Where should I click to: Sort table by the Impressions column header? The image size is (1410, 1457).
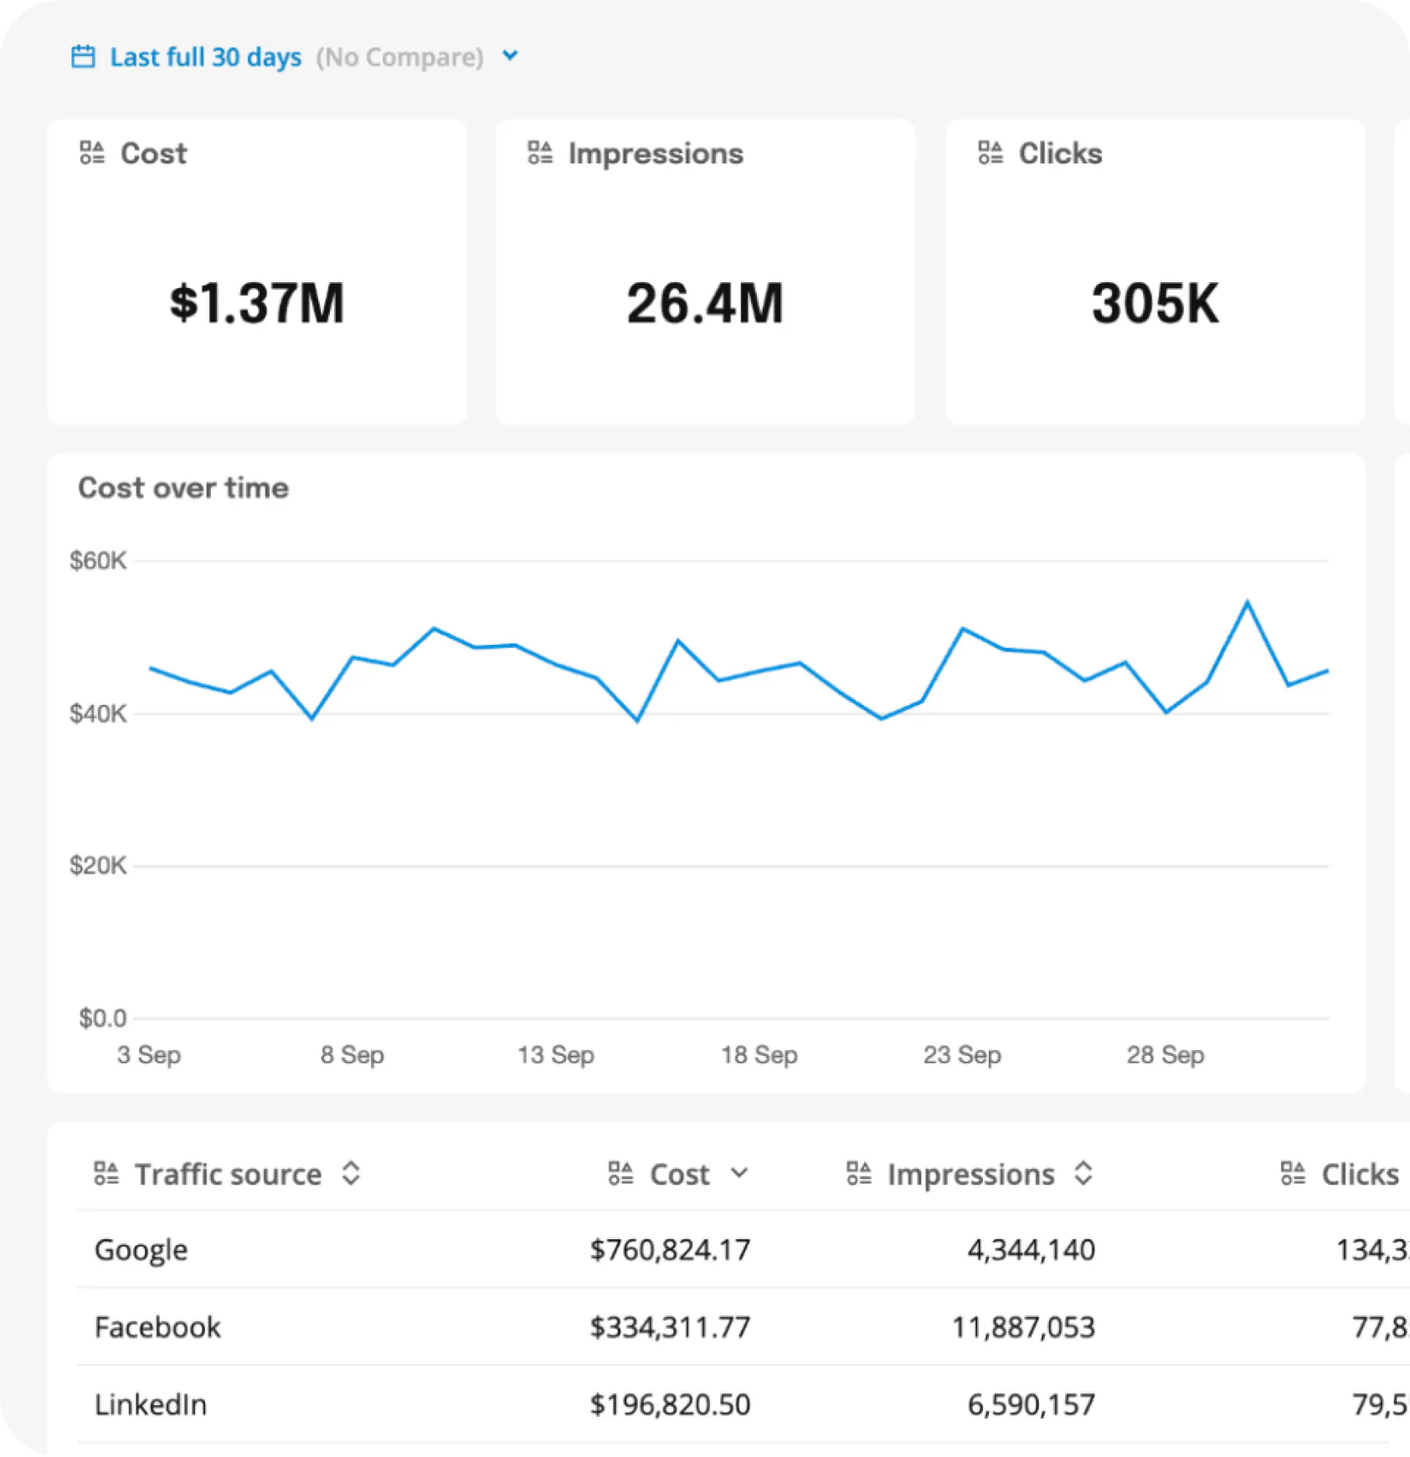point(971,1175)
